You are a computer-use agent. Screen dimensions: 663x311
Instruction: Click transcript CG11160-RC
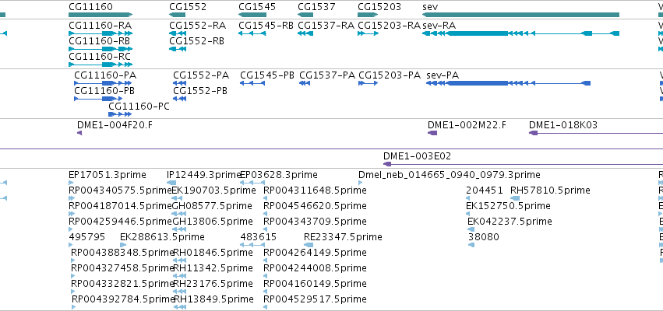(x=101, y=65)
